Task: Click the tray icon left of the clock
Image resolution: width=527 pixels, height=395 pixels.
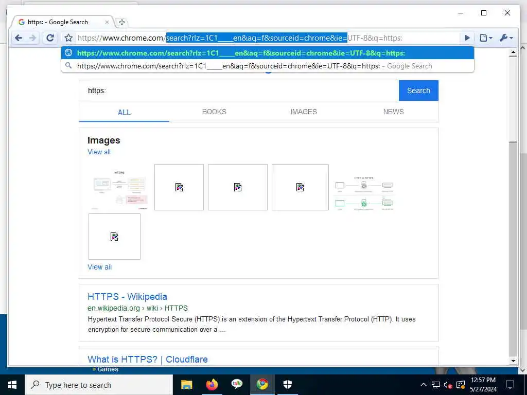Action: pos(461,385)
